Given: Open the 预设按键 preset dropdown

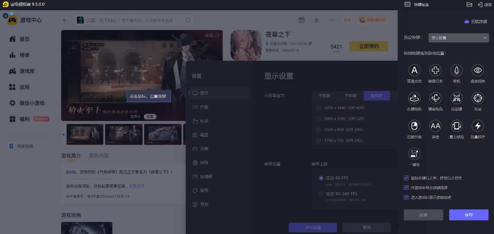Looking at the screenshot, I should coord(459,38).
